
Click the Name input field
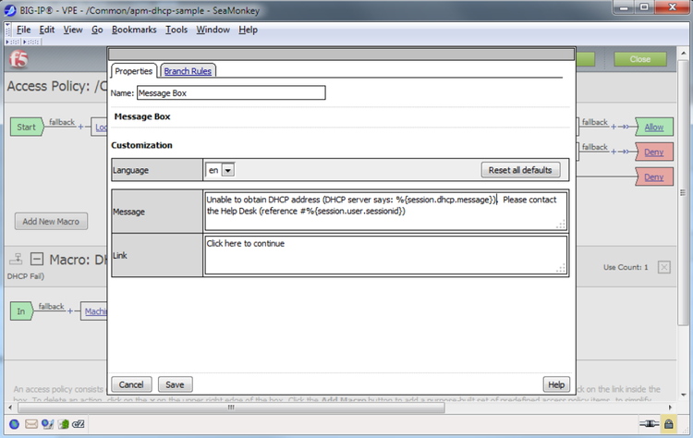point(231,92)
